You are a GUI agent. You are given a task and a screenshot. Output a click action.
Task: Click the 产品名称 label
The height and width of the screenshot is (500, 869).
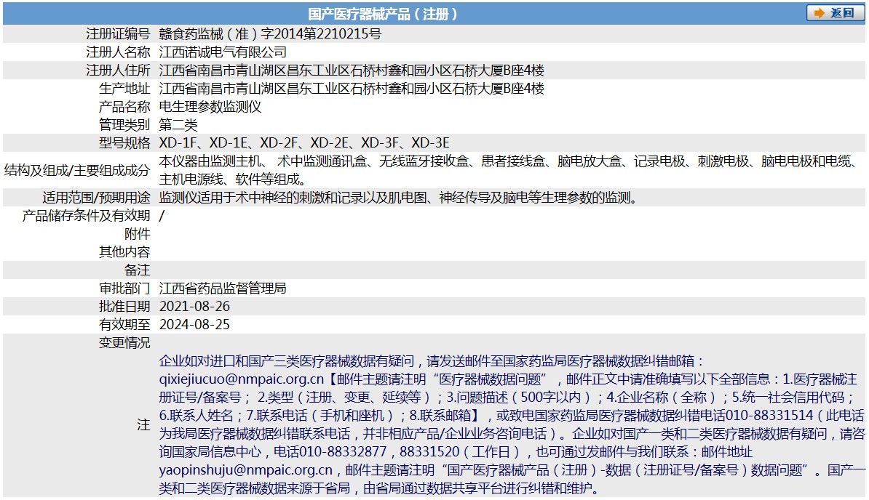point(124,106)
